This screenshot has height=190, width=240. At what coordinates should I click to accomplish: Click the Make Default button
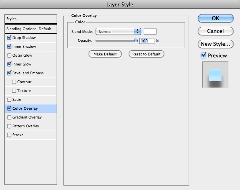105,54
